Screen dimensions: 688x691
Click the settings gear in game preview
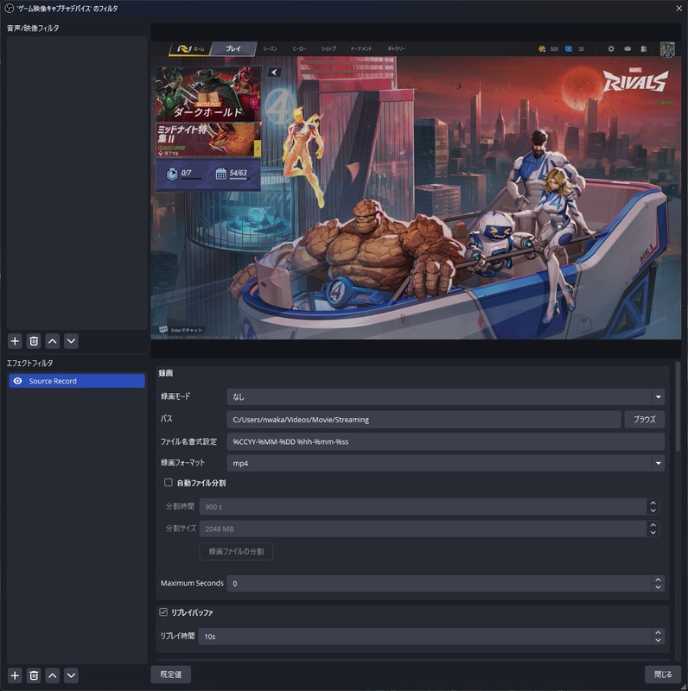point(611,49)
